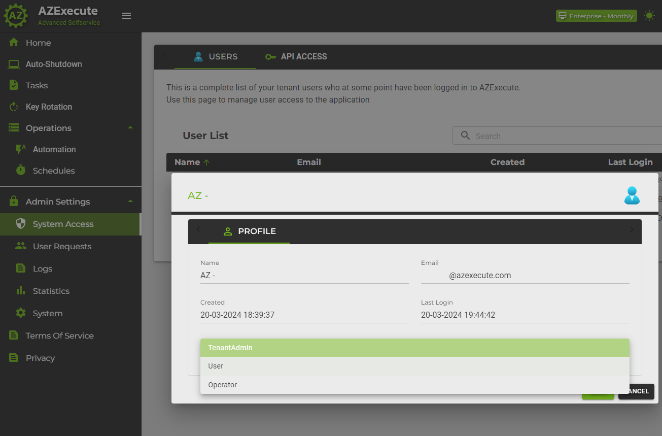Viewport: 662px width, 436px height.
Task: Sort by the Created column header
Action: click(x=507, y=162)
